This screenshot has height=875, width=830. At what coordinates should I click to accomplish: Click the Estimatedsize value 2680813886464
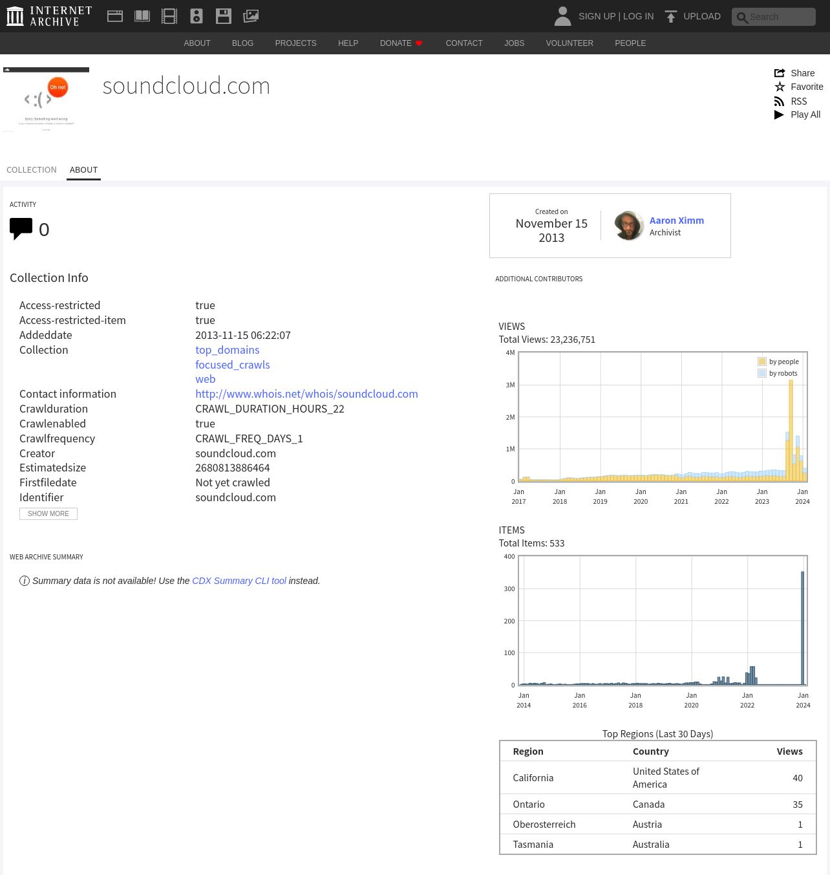point(233,468)
